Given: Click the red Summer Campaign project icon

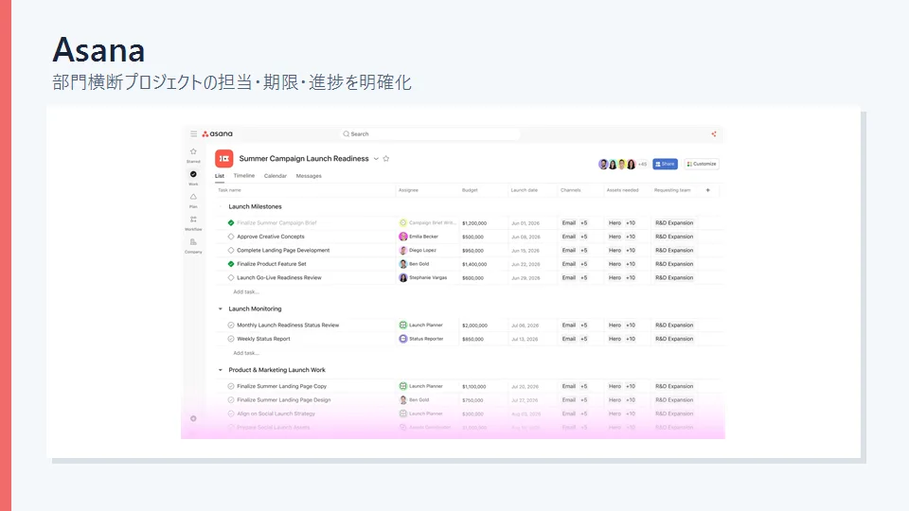Looking at the screenshot, I should click(x=224, y=158).
